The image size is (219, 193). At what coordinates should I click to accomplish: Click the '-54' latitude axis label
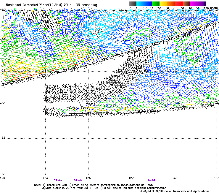pyautogui.click(x=3, y=70)
